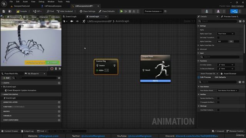This screenshot has width=246, height=138.
Task: Toggle Propagate Notifies checkbox
Action: pos(218,102)
